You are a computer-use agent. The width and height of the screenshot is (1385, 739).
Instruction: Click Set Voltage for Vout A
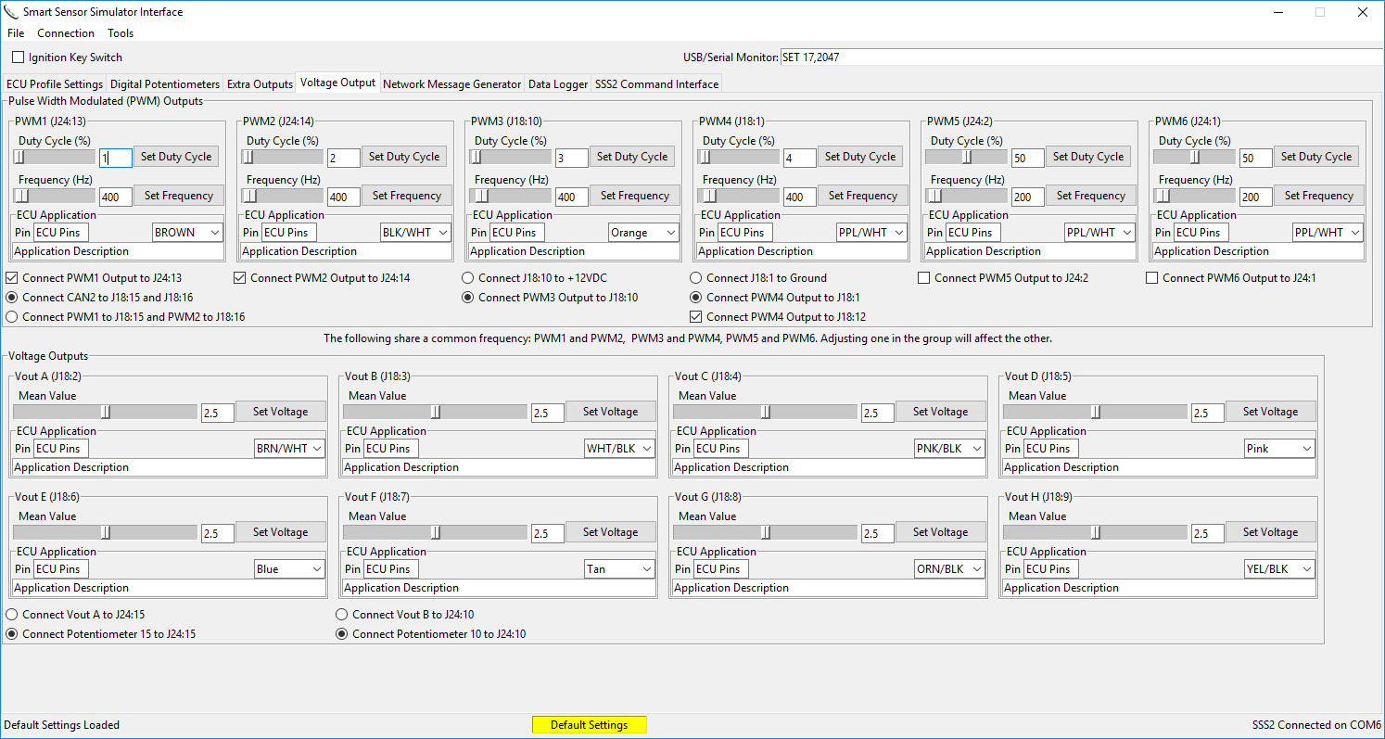pos(280,412)
